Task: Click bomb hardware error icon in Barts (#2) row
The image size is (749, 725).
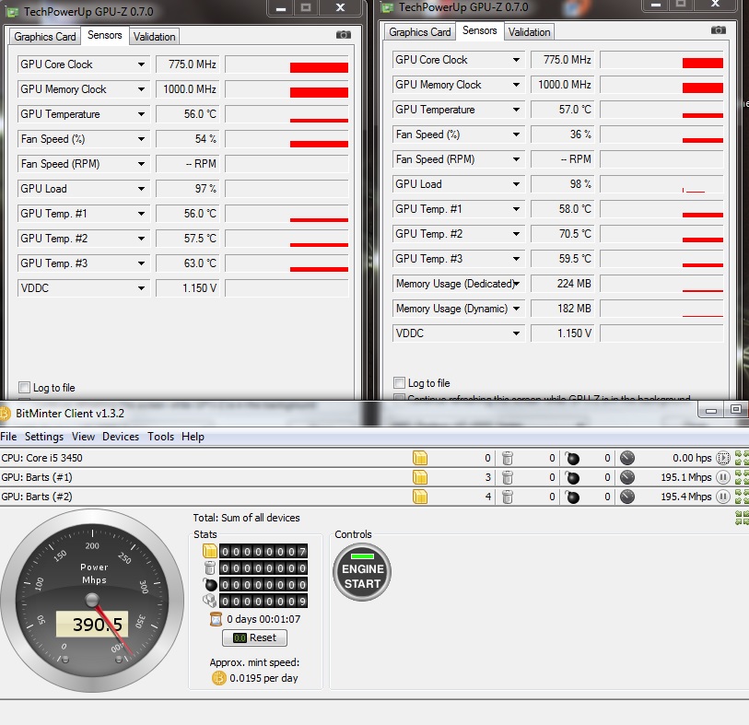Action: [x=572, y=497]
